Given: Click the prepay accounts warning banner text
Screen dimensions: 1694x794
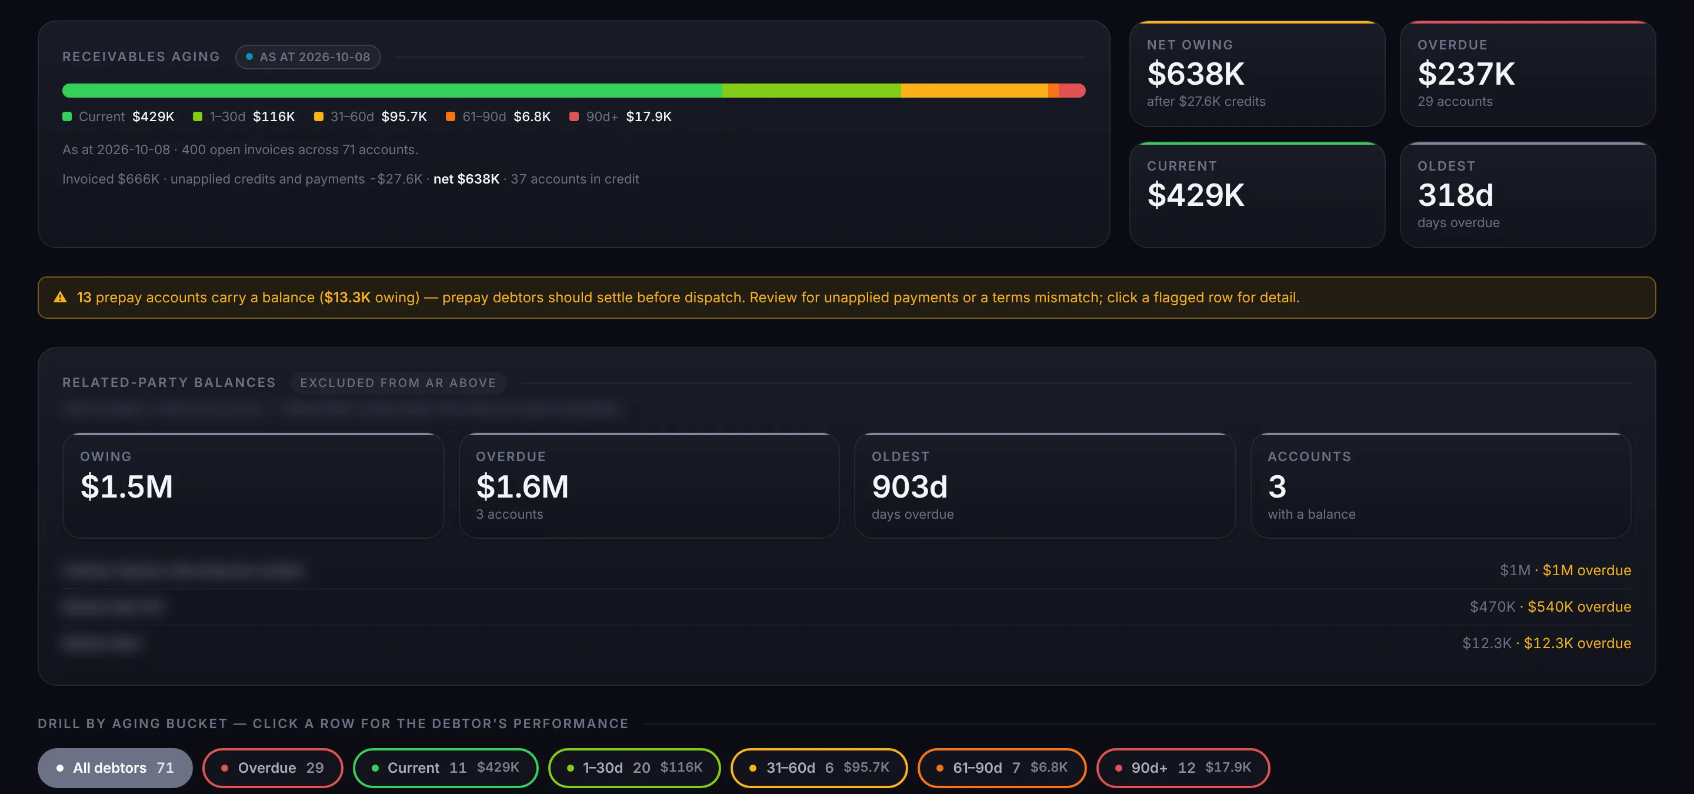Looking at the screenshot, I should [x=688, y=297].
